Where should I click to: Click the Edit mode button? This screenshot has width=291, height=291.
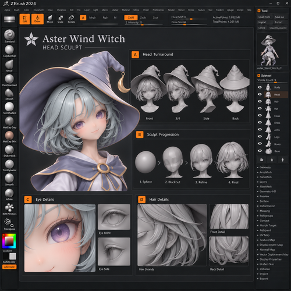pyautogui.click(x=24, y=19)
